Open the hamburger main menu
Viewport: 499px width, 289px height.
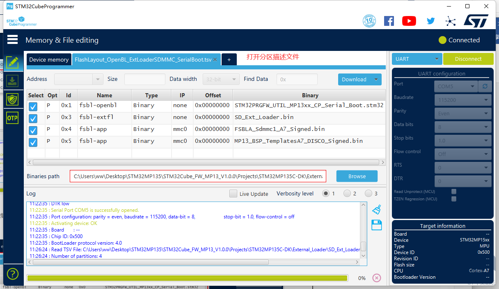click(x=13, y=39)
